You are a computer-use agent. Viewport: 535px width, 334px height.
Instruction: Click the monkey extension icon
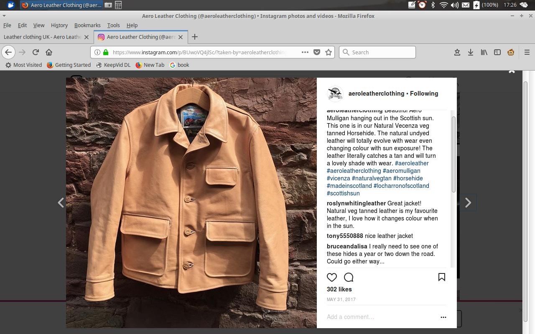(x=511, y=52)
